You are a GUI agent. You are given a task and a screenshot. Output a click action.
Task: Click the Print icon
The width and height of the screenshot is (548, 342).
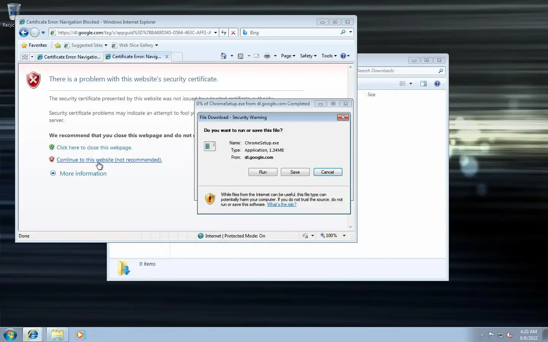(x=267, y=56)
